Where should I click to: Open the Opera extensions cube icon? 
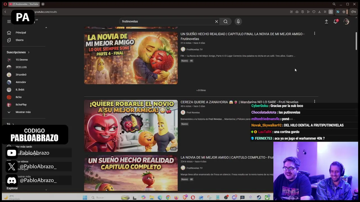(x=344, y=12)
